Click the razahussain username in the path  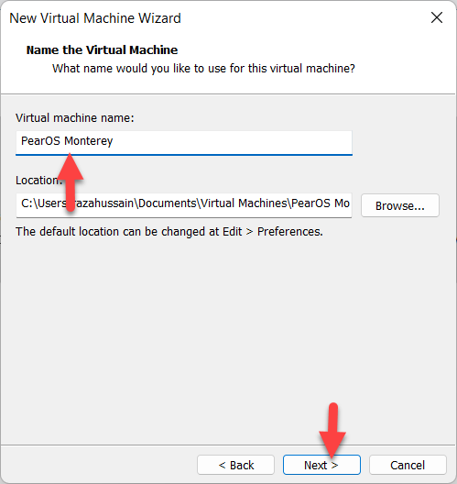tap(103, 203)
